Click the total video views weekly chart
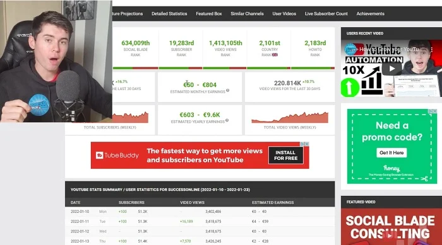Image resolution: width=442 pixels, height=245 pixels. tap(290, 117)
